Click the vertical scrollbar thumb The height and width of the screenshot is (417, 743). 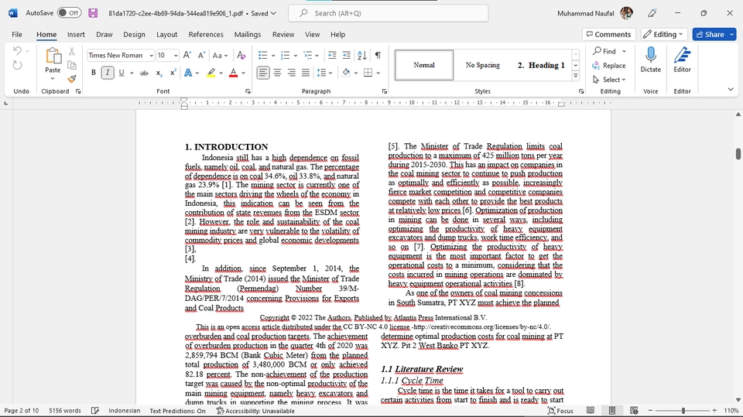point(738,153)
